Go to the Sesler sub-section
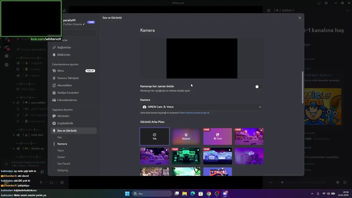Screen dimensions: 352x198 point(61,157)
